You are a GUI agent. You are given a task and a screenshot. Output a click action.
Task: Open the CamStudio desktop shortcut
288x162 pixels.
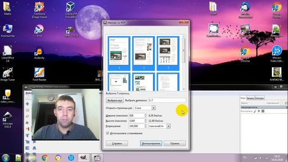coord(213,31)
